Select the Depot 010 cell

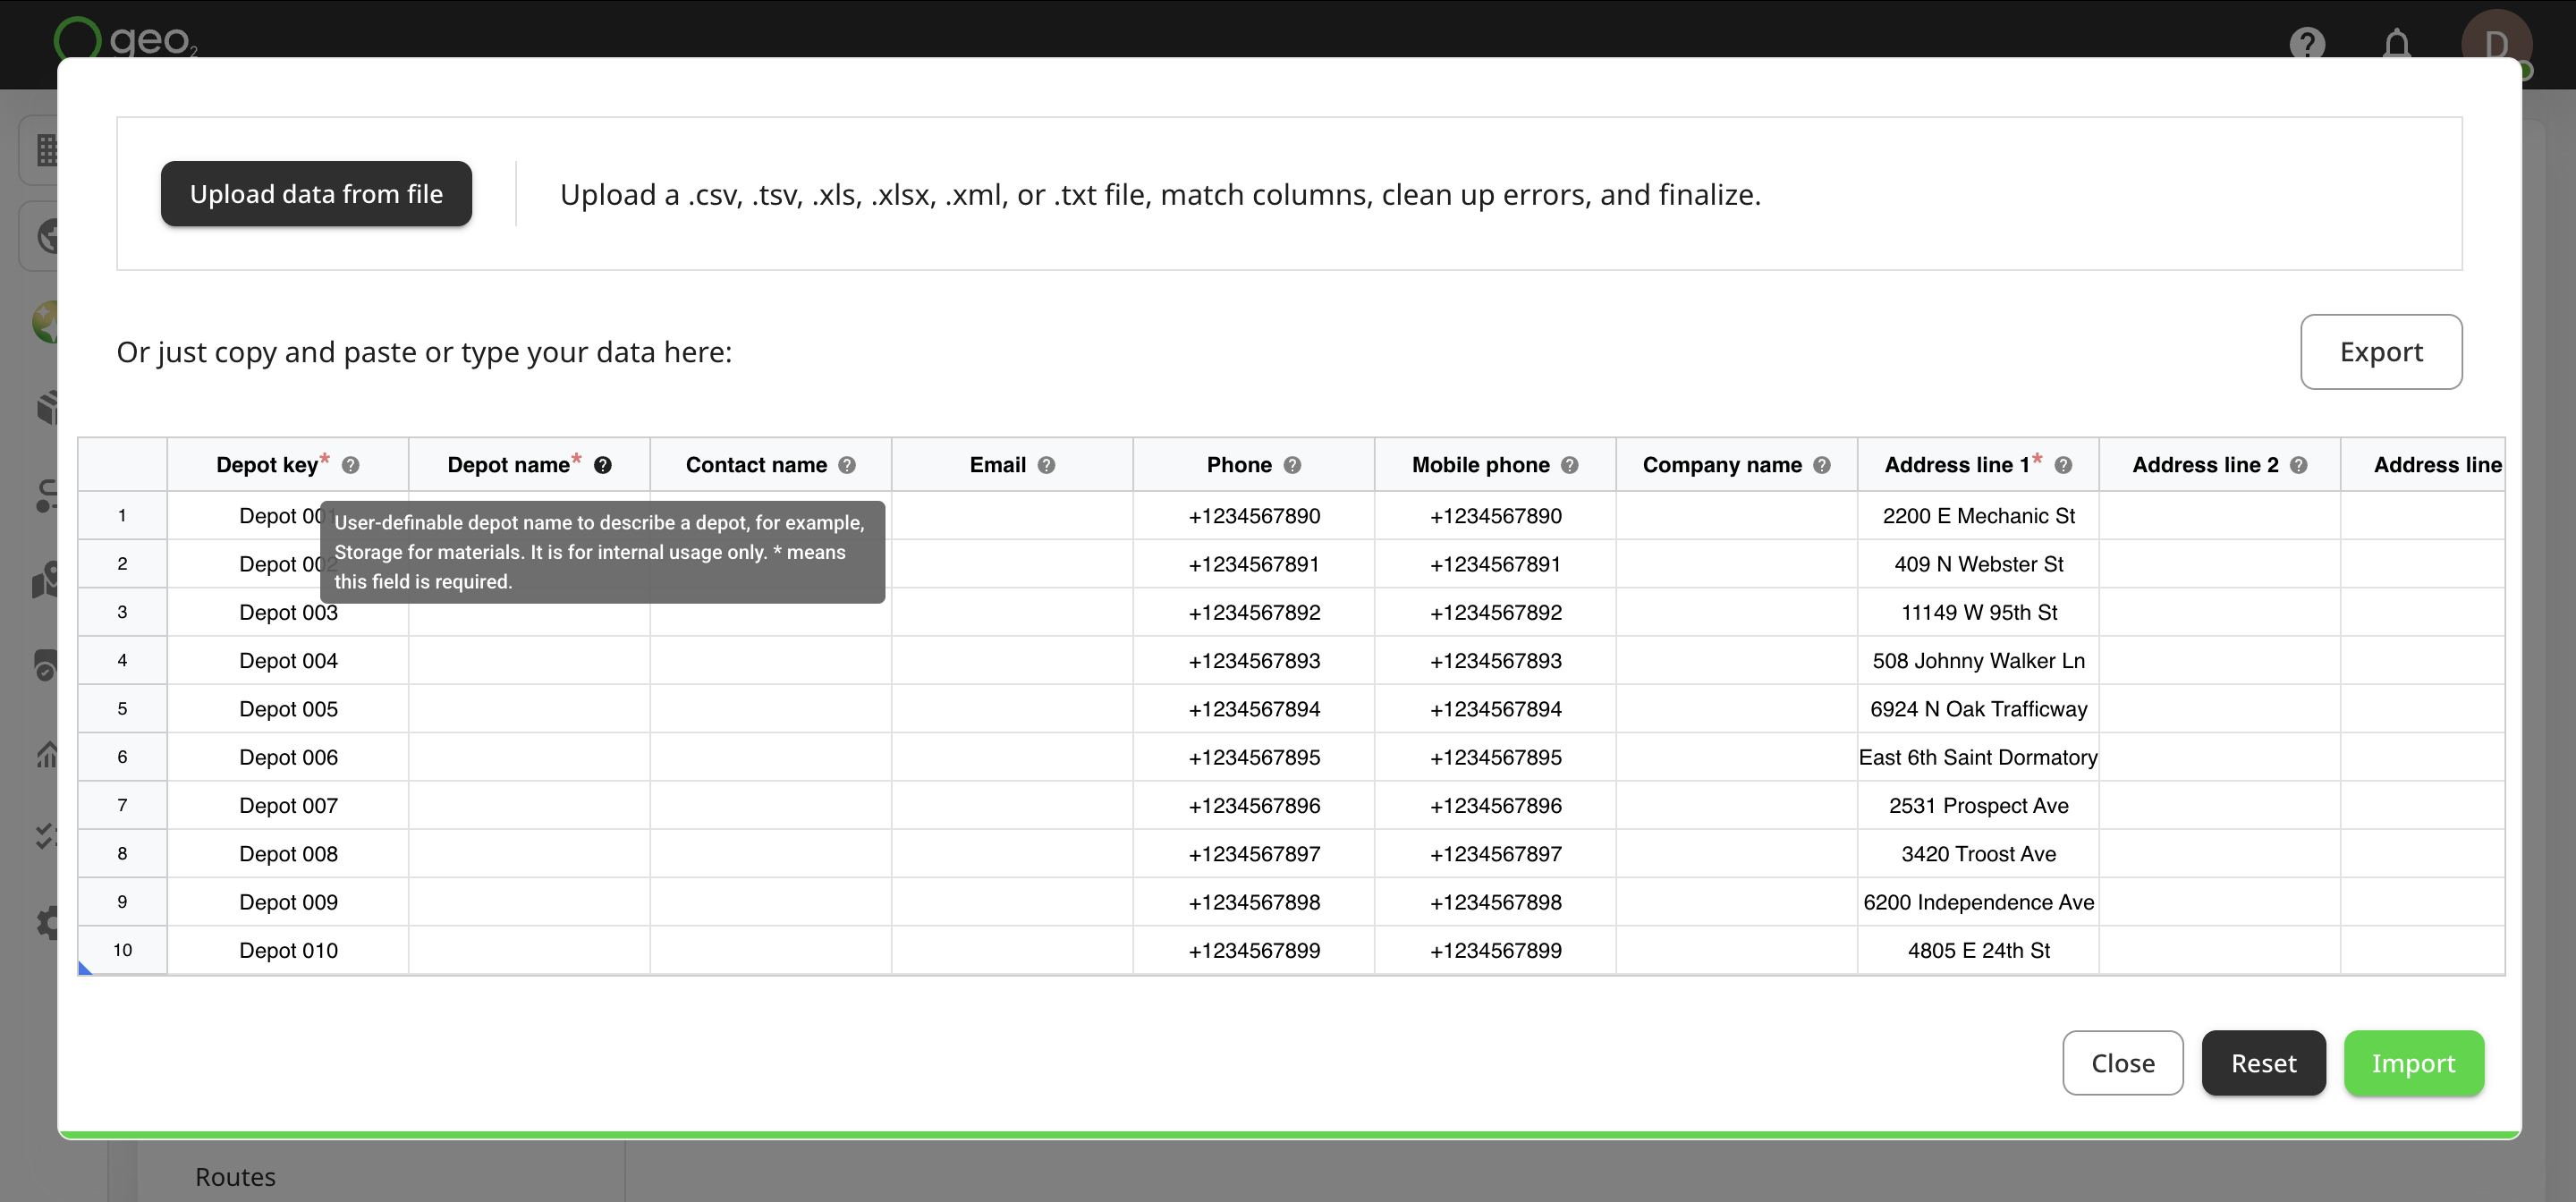click(288, 950)
